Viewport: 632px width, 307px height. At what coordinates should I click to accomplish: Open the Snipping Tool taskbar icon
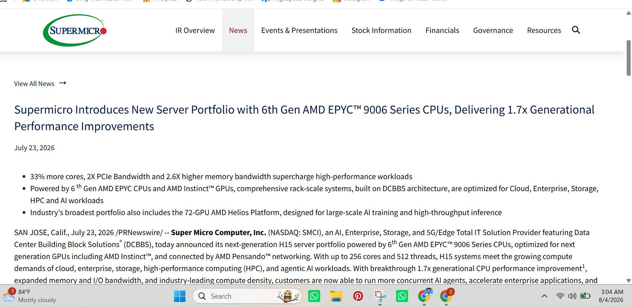pos(380,296)
